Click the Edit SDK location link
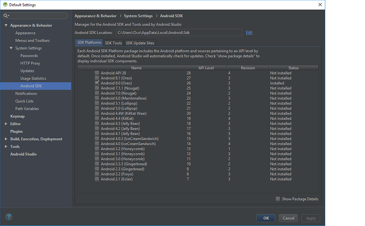 249,32
